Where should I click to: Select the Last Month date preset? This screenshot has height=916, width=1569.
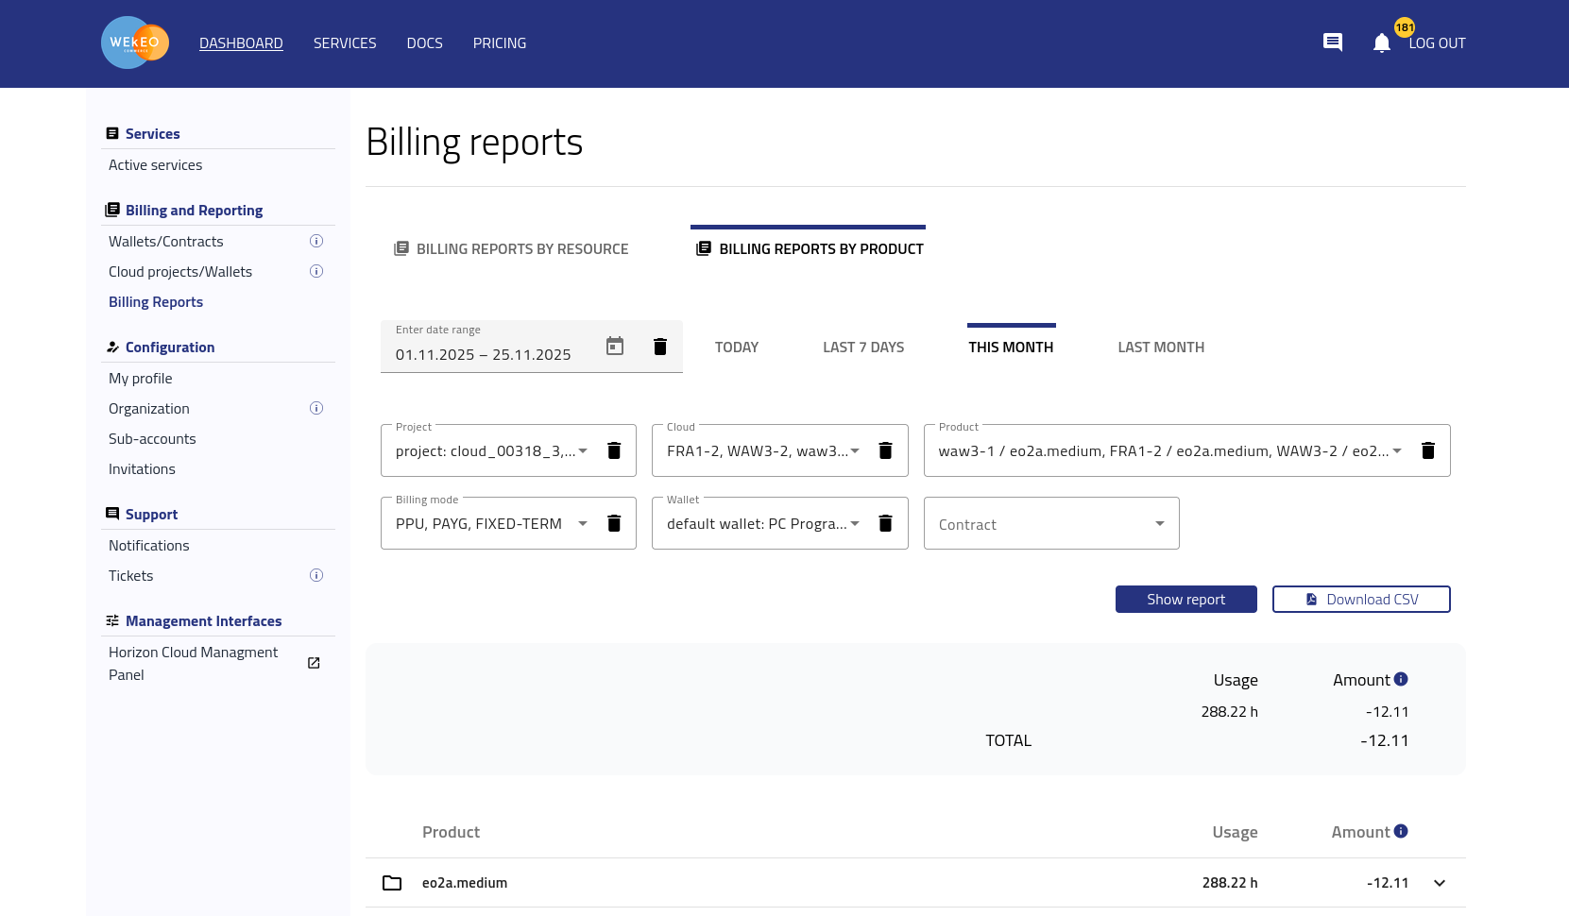tap(1160, 348)
